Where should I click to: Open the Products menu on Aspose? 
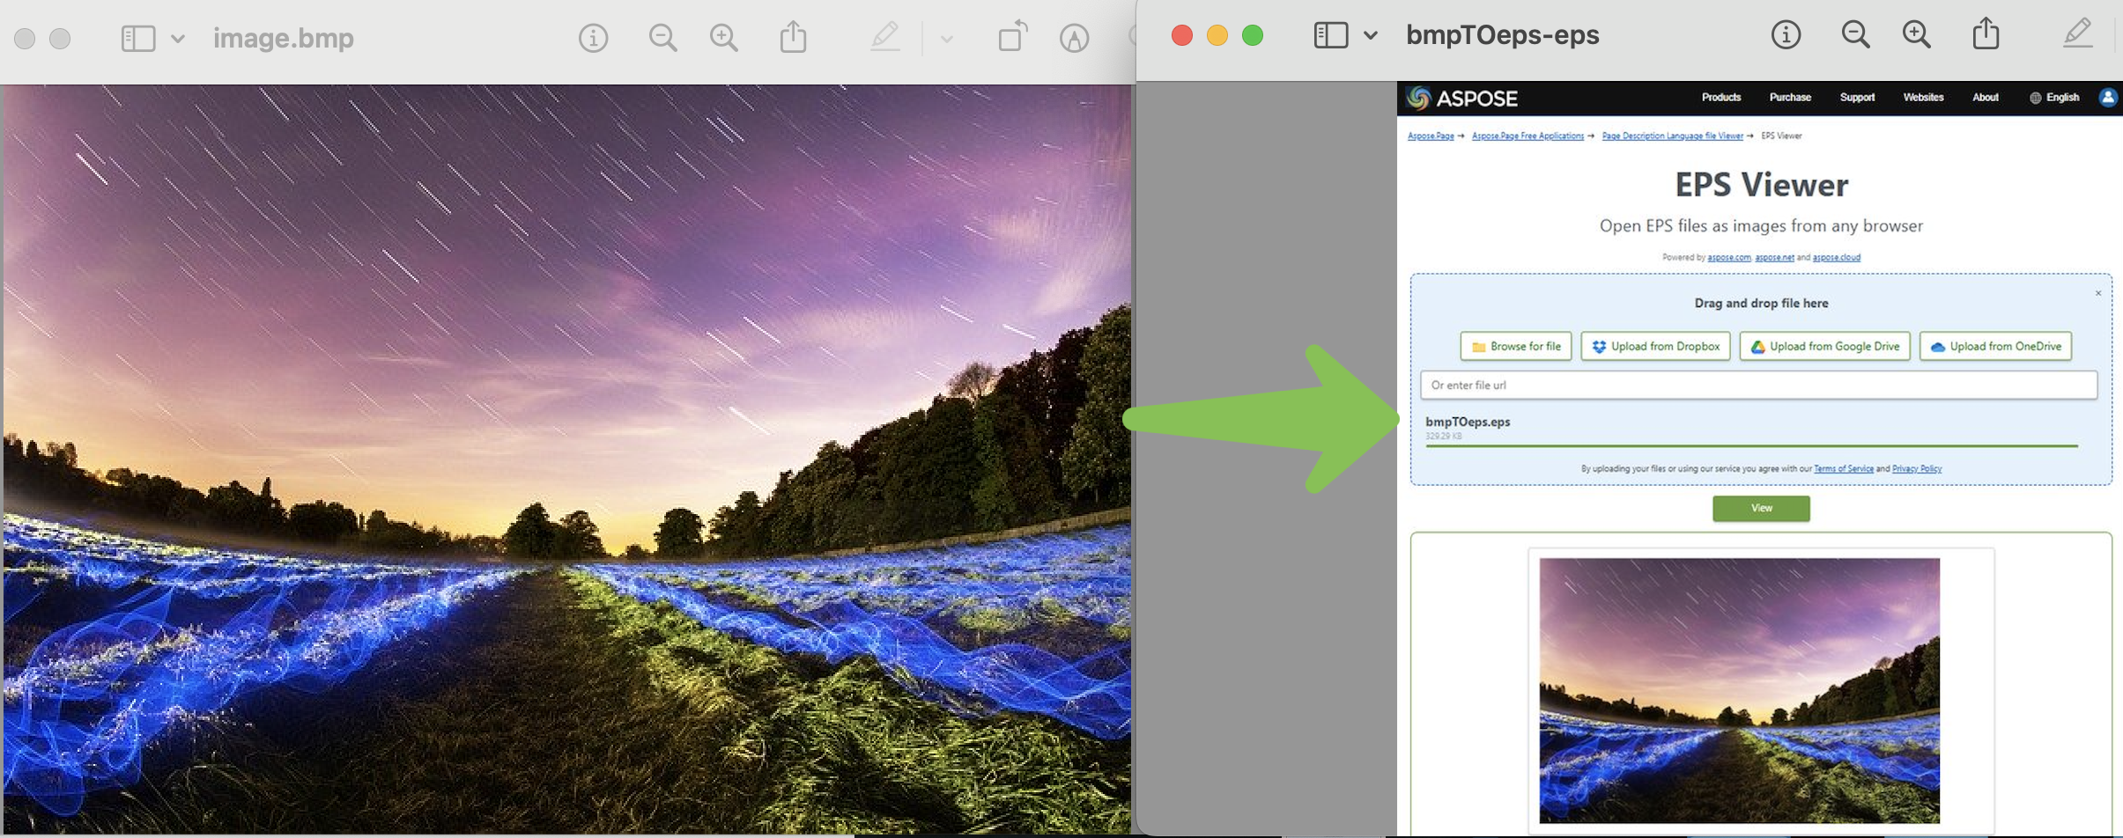coord(1720,98)
